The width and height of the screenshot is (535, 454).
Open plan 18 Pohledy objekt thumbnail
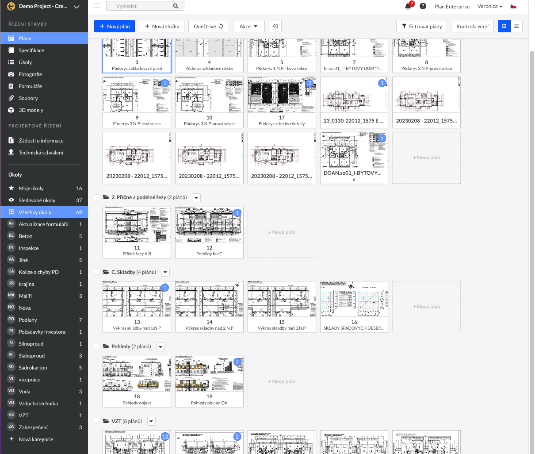137,381
